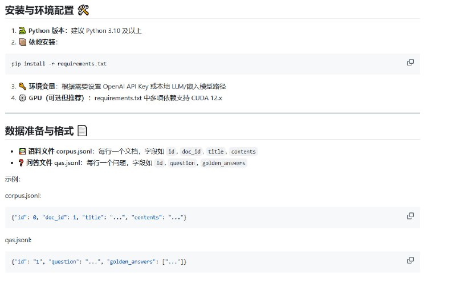Screen dimensions: 456x282
Task: Click the package emoji before 依赖安装
Action: (22, 42)
